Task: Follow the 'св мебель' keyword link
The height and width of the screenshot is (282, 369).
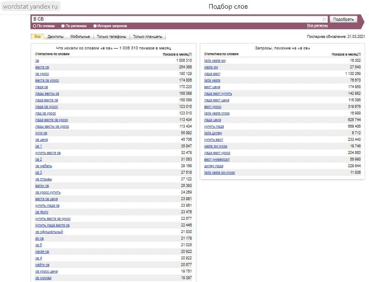Action: coord(44,166)
